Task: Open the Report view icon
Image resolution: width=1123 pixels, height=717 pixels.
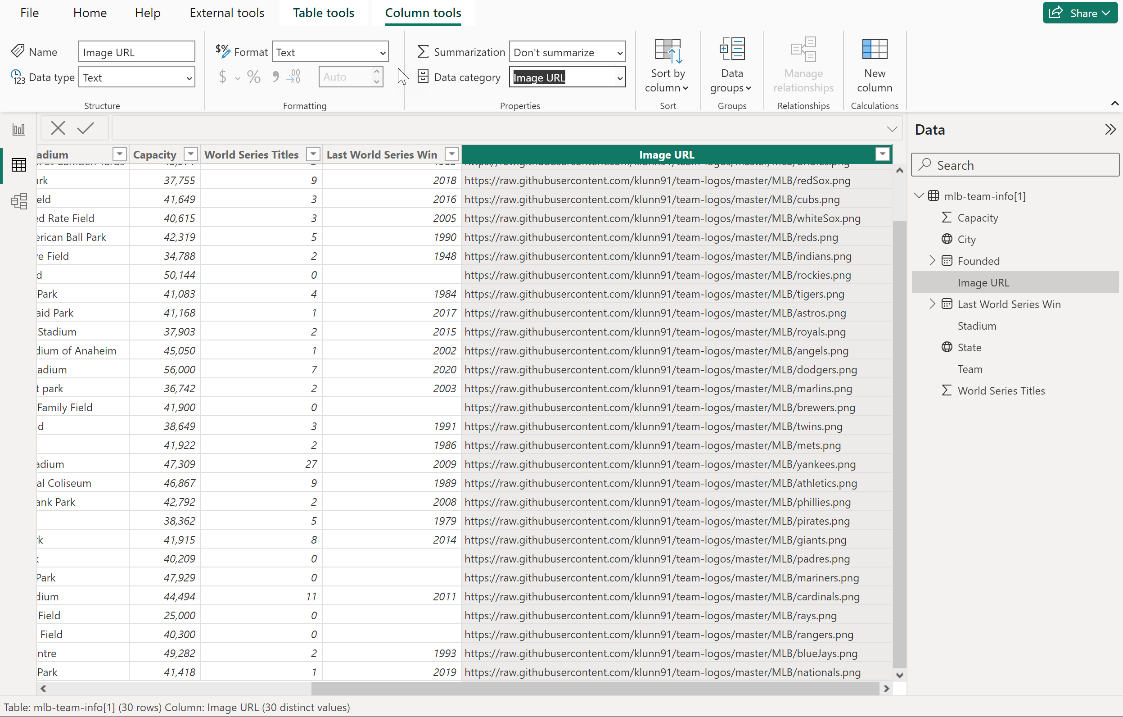Action: [x=18, y=129]
